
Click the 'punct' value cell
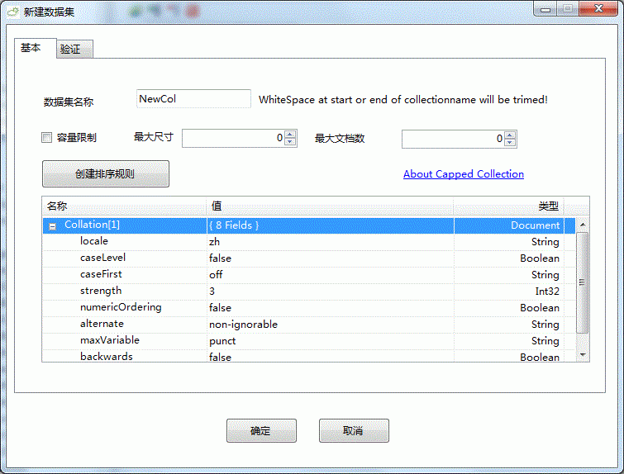(x=330, y=341)
